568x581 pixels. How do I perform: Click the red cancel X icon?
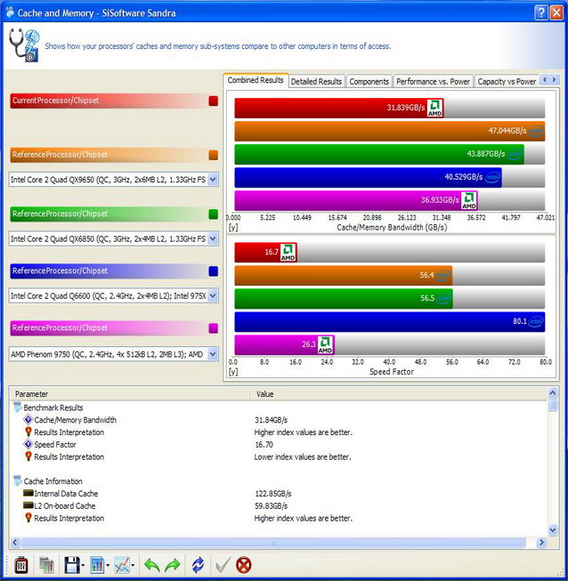(244, 566)
